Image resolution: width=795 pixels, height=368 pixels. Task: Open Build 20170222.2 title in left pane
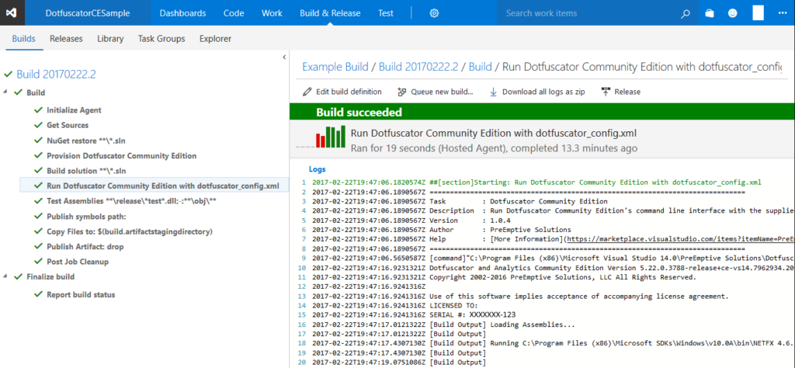pyautogui.click(x=56, y=75)
